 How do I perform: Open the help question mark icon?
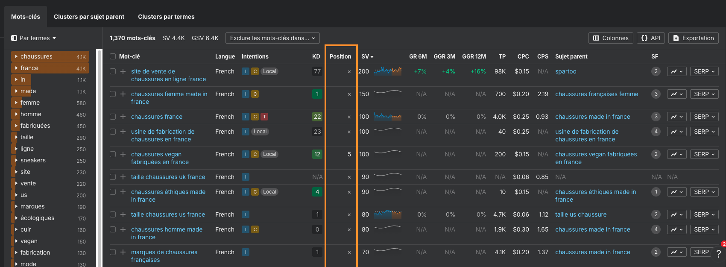[x=718, y=254]
